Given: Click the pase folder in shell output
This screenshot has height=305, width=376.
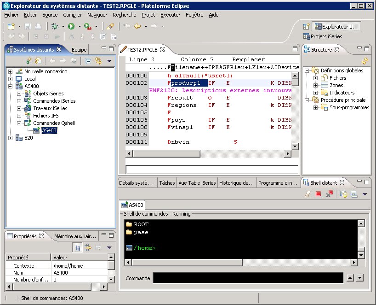Looking at the screenshot, I should [137, 232].
